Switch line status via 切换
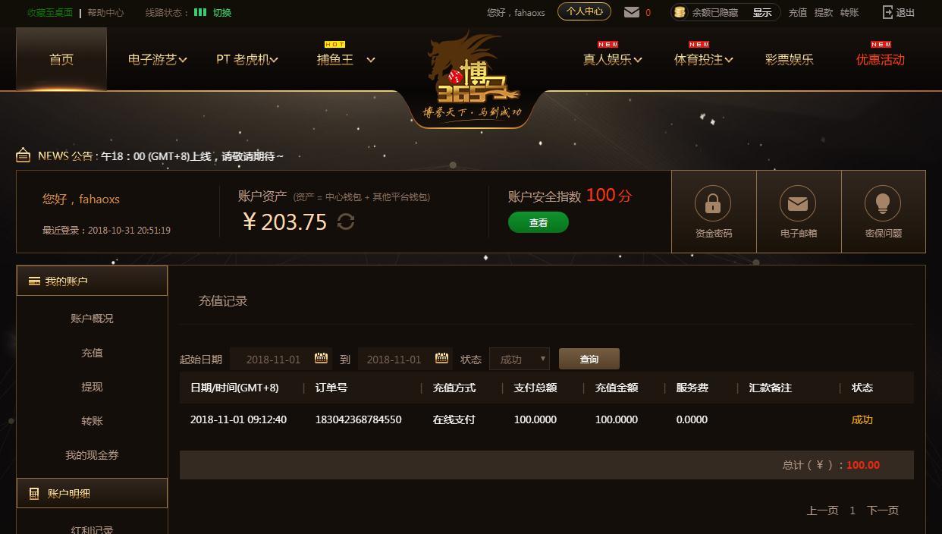 (x=222, y=12)
